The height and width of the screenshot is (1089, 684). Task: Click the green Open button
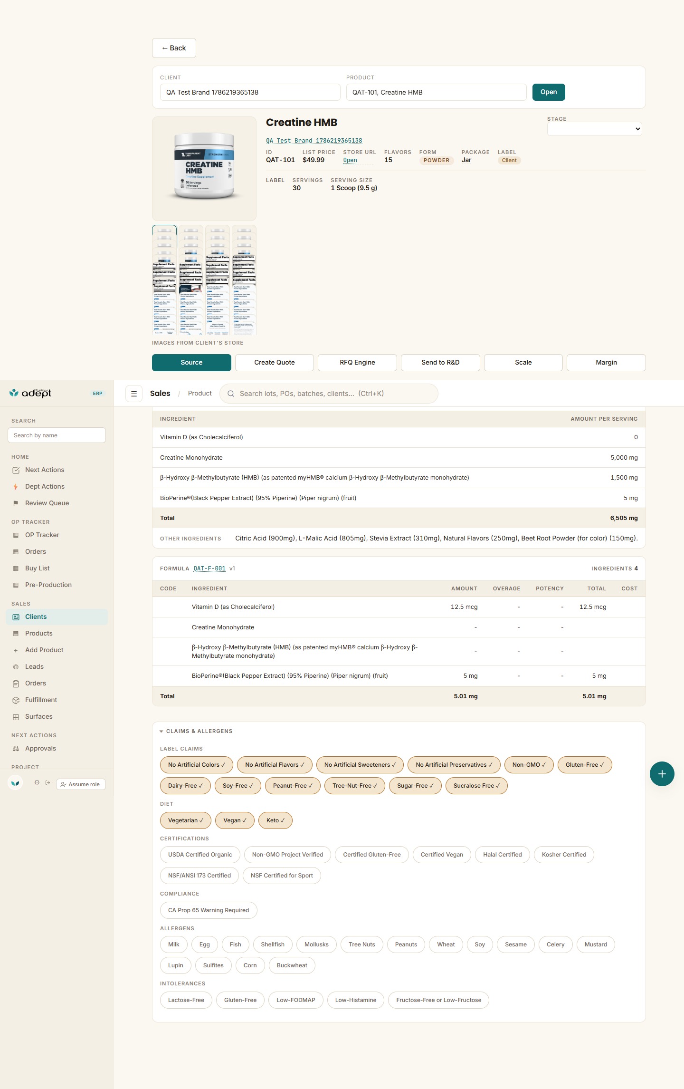click(x=549, y=92)
